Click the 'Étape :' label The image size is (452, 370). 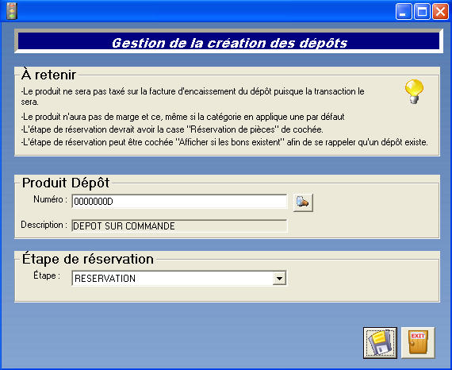point(47,276)
